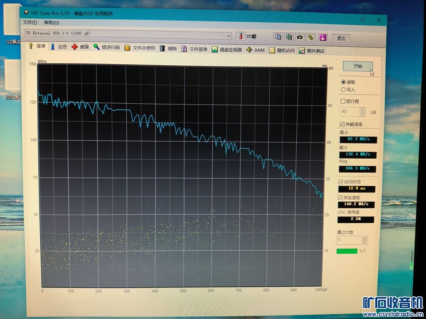The image size is (426, 319).
Task: Switch to the 额外测试 extra tests tab
Action: pos(312,51)
